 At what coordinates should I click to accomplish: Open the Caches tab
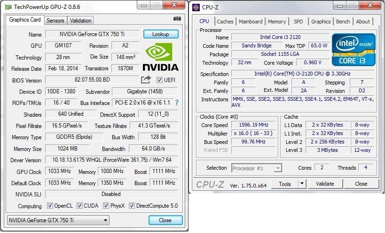click(225, 22)
